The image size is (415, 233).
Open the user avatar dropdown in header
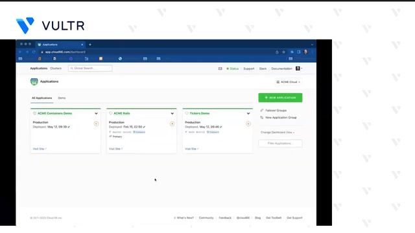299,69
